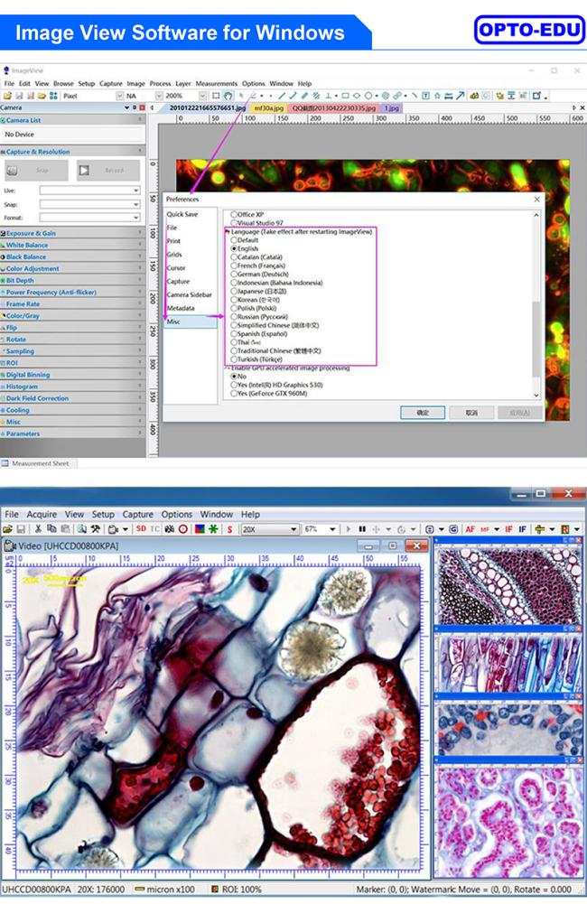Image resolution: width=587 pixels, height=904 pixels.
Task: Open the 20X magnification dropdown
Action: coord(293,529)
